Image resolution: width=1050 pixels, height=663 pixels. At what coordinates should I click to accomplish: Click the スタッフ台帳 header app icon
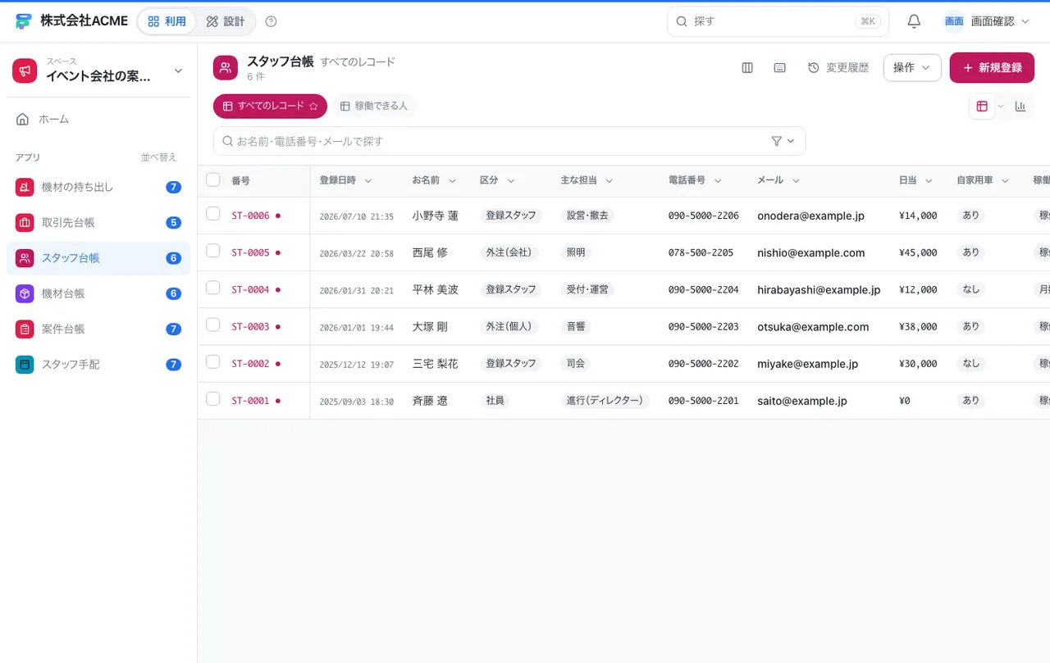226,68
